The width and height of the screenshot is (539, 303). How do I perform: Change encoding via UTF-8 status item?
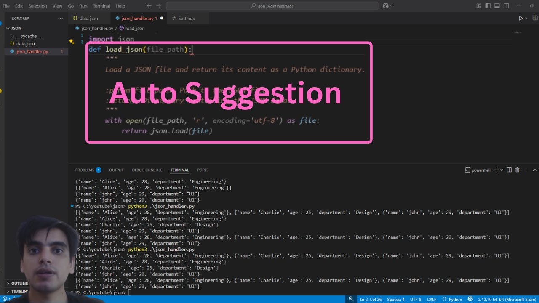point(416,300)
